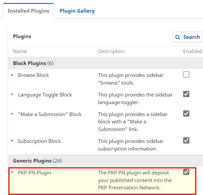Select the Installed Plugins tab
This screenshot has width=203, height=195.
coord(28,11)
